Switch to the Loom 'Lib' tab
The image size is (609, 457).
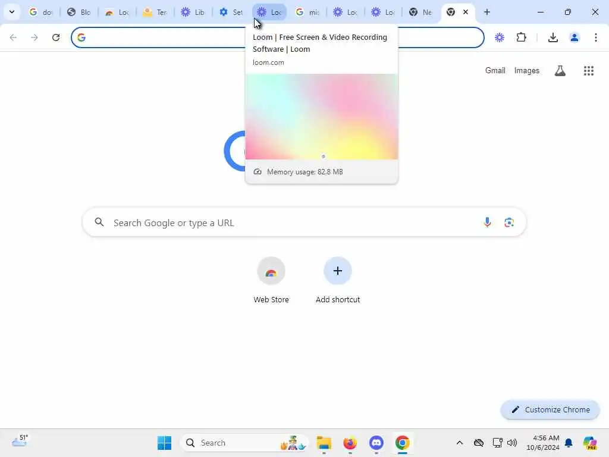(x=193, y=12)
